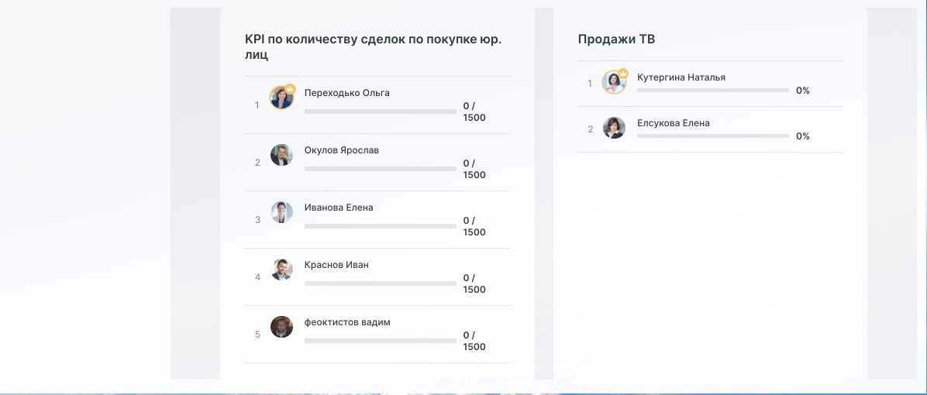Click progress bar for Кутергина Наталья

[x=713, y=91]
